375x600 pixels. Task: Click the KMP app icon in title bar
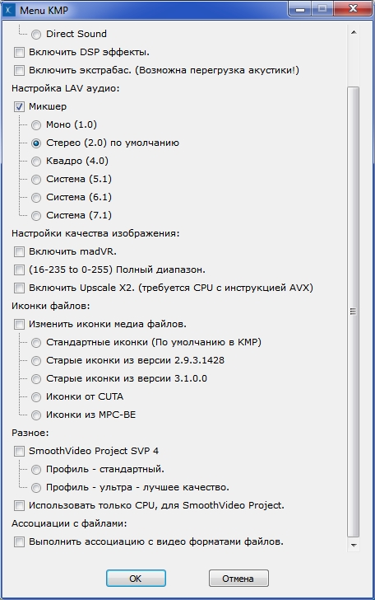(x=9, y=11)
